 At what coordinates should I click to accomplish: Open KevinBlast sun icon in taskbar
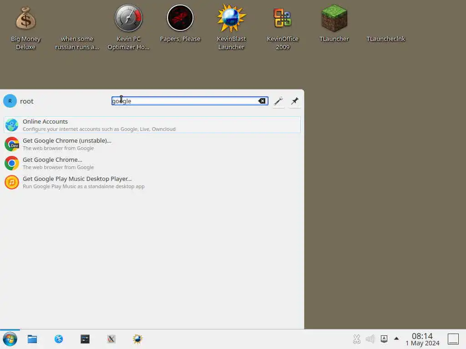(137, 339)
